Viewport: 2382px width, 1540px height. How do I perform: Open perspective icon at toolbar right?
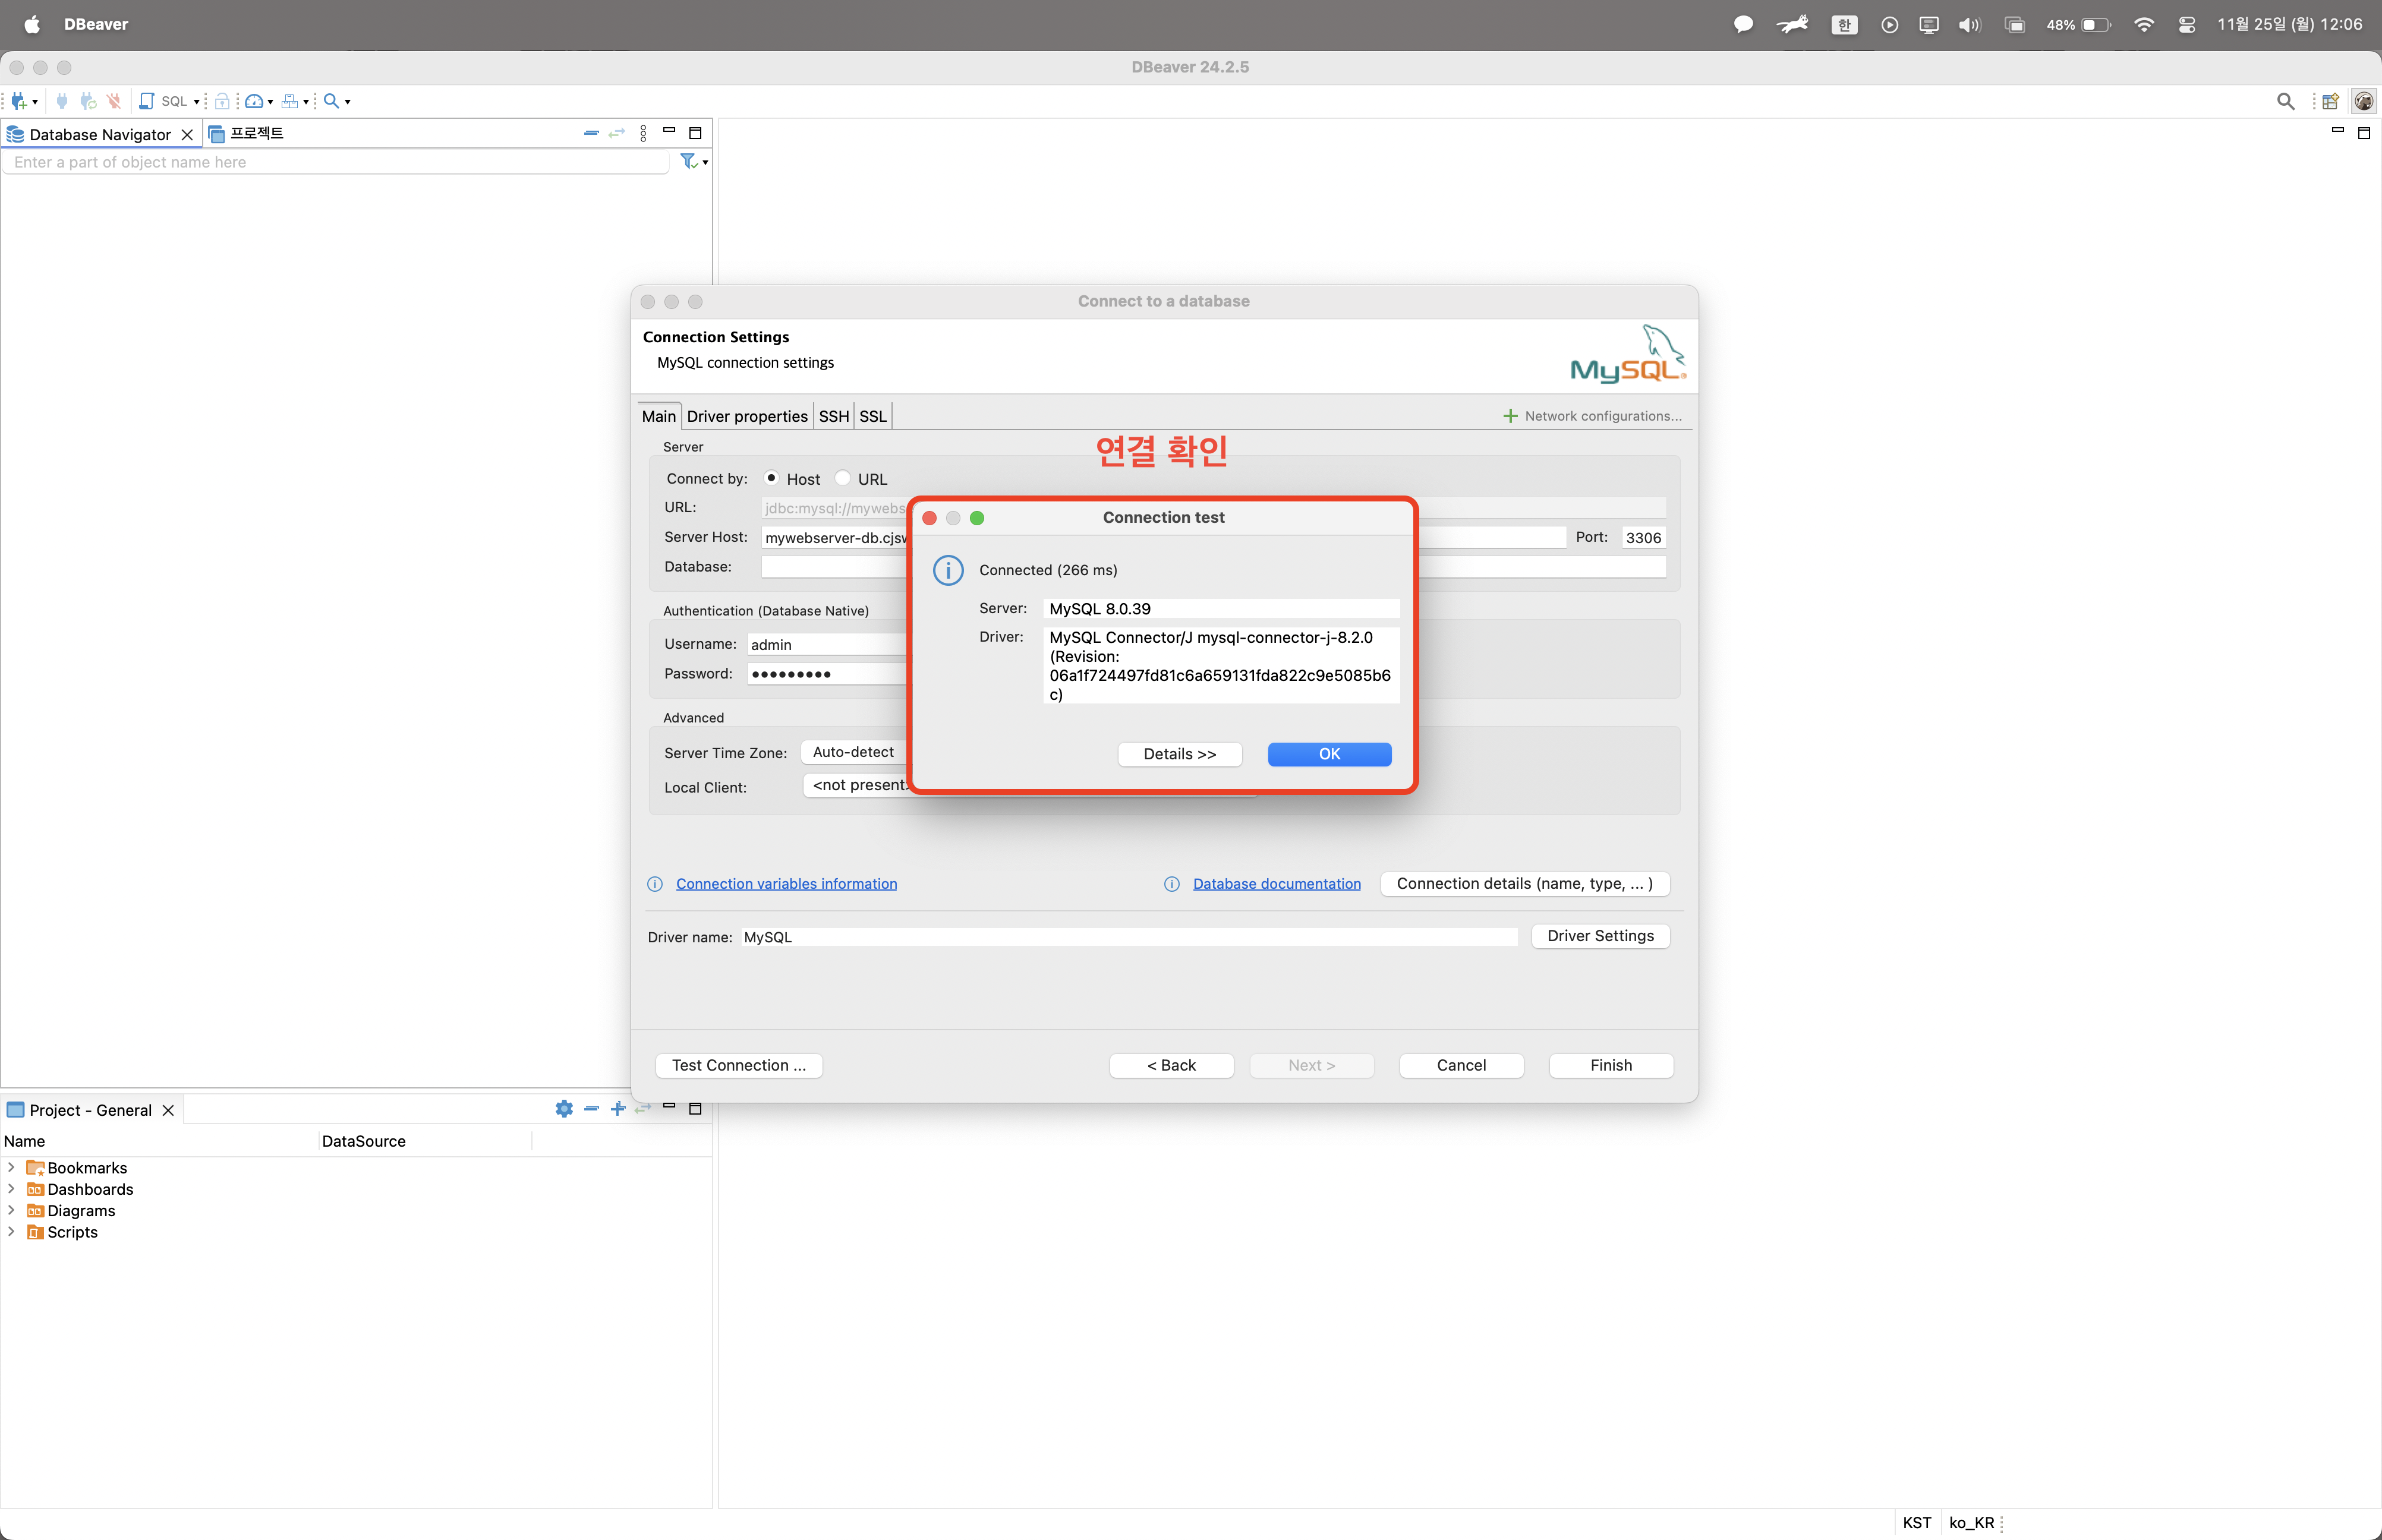pos(2330,101)
